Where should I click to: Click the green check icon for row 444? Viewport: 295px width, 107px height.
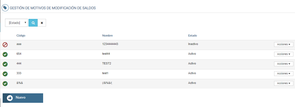pyautogui.click(x=5, y=64)
